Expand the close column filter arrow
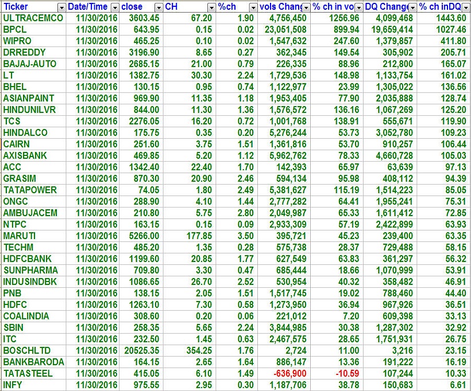The height and width of the screenshot is (391, 471). tap(158, 7)
